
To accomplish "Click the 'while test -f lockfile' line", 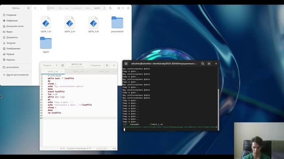I will click(61, 79).
